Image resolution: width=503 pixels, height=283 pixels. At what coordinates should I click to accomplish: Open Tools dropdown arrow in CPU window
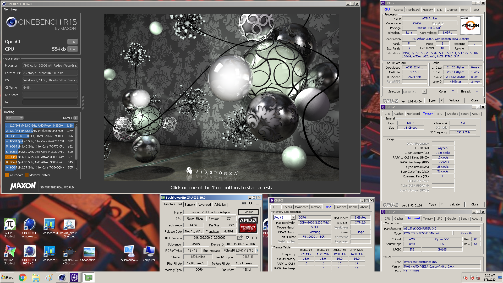[441, 100]
